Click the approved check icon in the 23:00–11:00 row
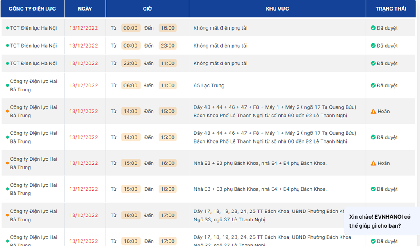 click(373, 63)
